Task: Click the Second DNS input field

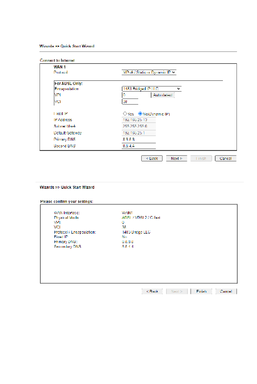Action: click(139, 146)
